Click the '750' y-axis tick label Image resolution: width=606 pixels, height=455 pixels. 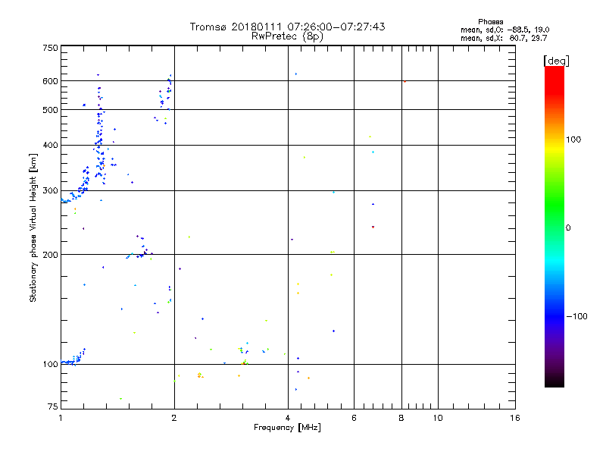click(x=50, y=48)
